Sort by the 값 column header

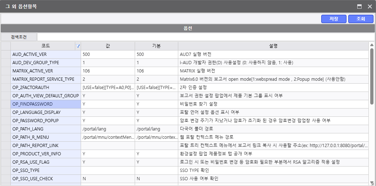[108, 46]
